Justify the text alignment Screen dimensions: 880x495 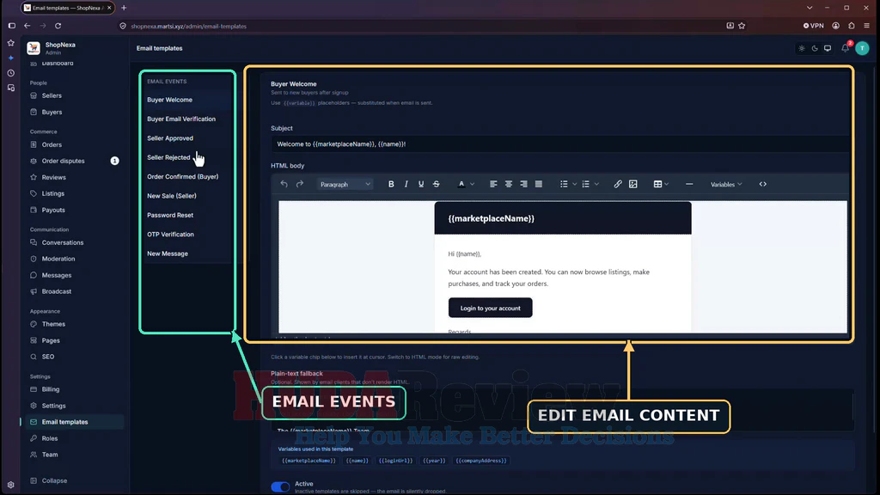[539, 184]
